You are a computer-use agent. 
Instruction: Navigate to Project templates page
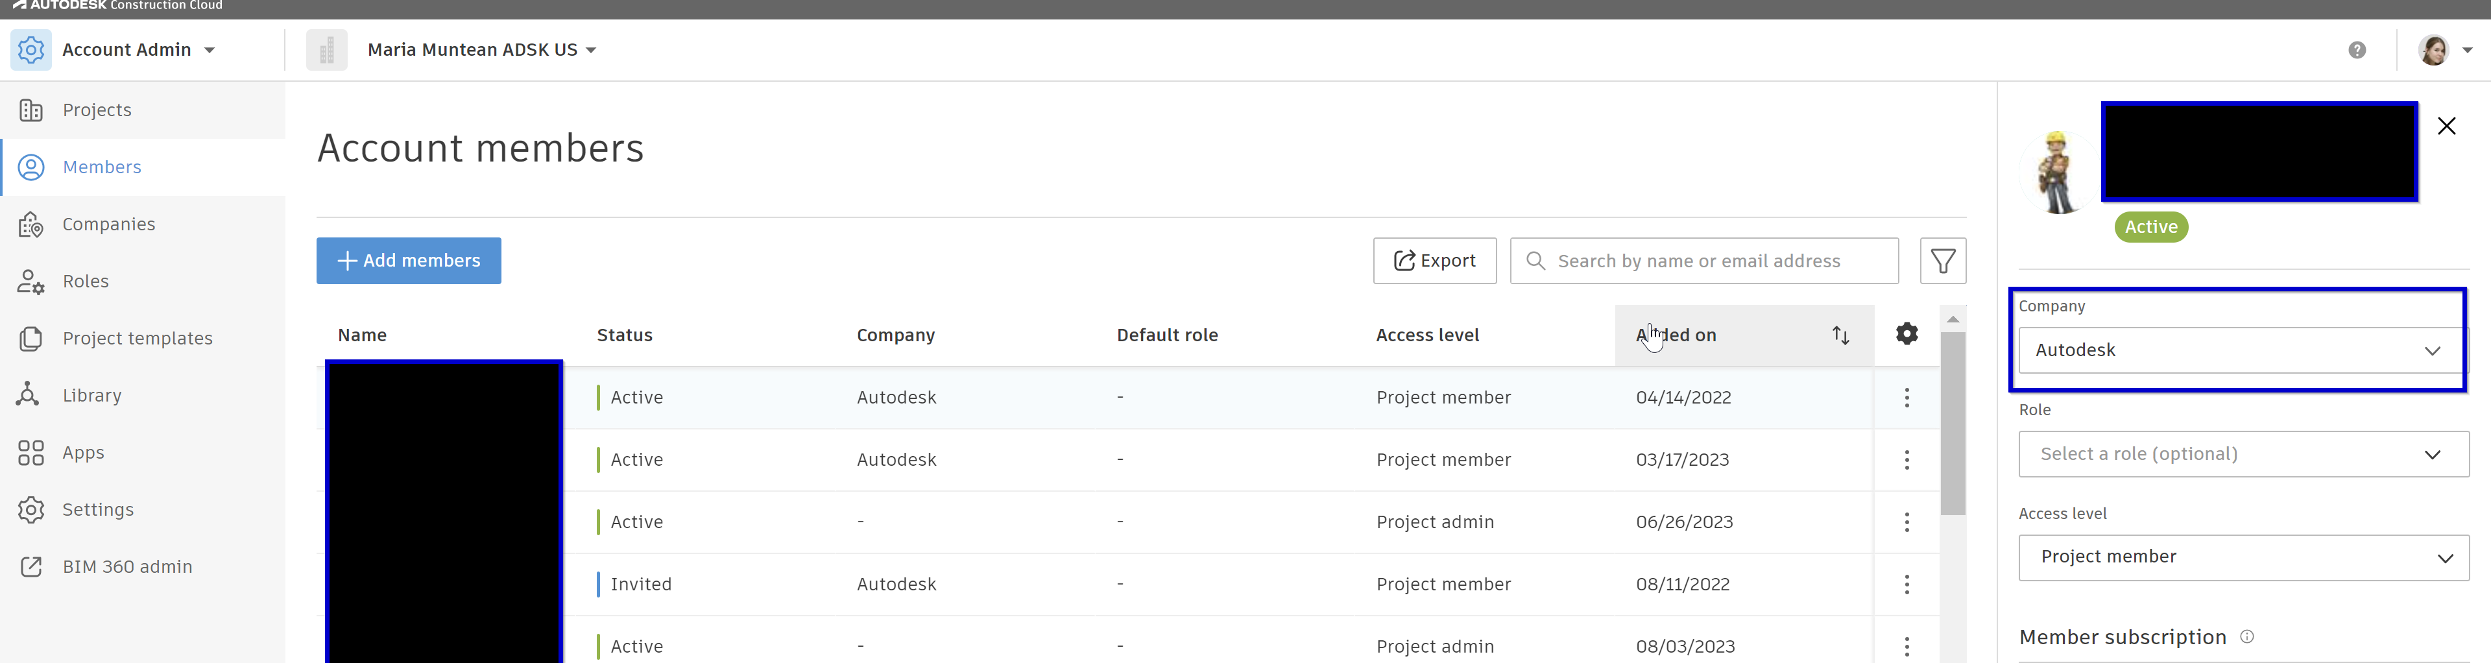coord(138,338)
